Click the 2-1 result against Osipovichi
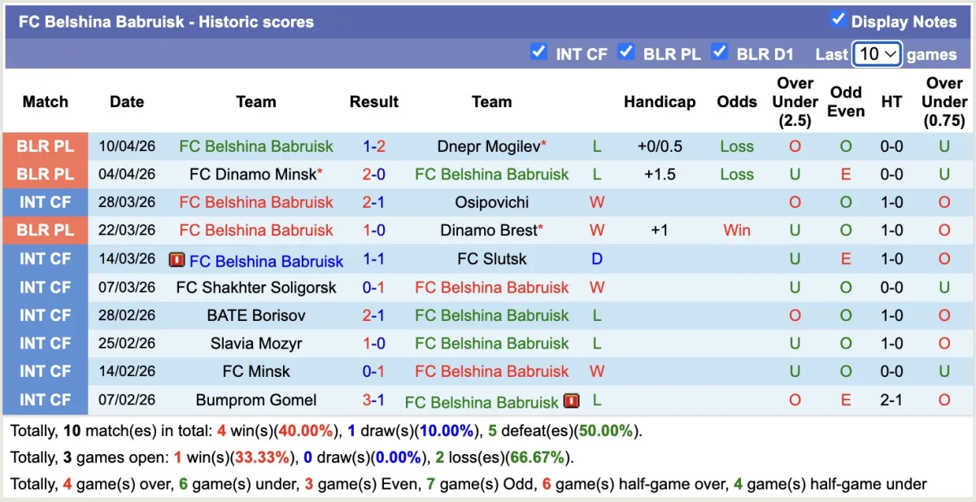The height and width of the screenshot is (502, 976). click(374, 202)
